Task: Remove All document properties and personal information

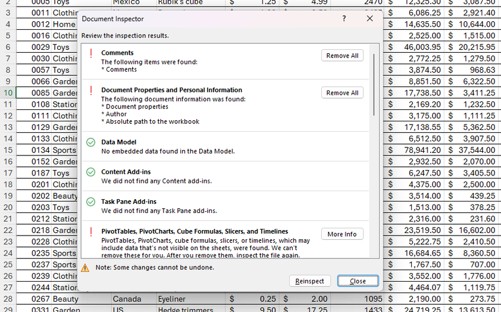Action: click(x=343, y=93)
